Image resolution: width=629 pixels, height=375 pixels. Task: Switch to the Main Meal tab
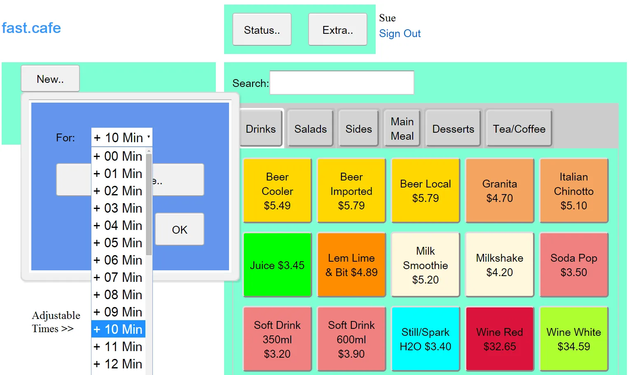click(x=402, y=129)
